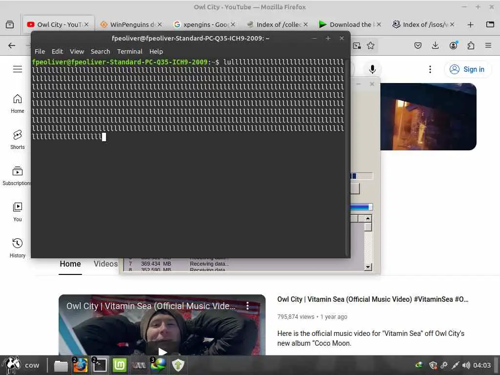Screen dimensions: 500x375
Task: Open the three-dot menu on Vitamin Sea video
Action: point(248,306)
